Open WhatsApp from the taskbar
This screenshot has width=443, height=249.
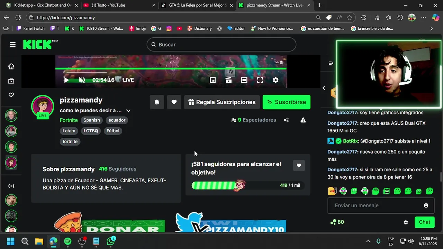coord(111,241)
